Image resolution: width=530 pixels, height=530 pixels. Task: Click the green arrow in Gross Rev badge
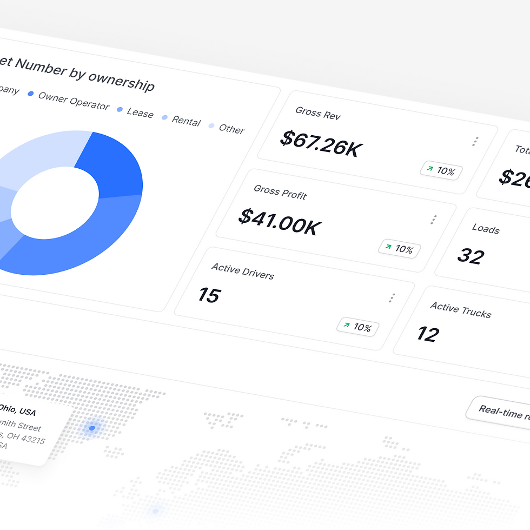pyautogui.click(x=430, y=168)
